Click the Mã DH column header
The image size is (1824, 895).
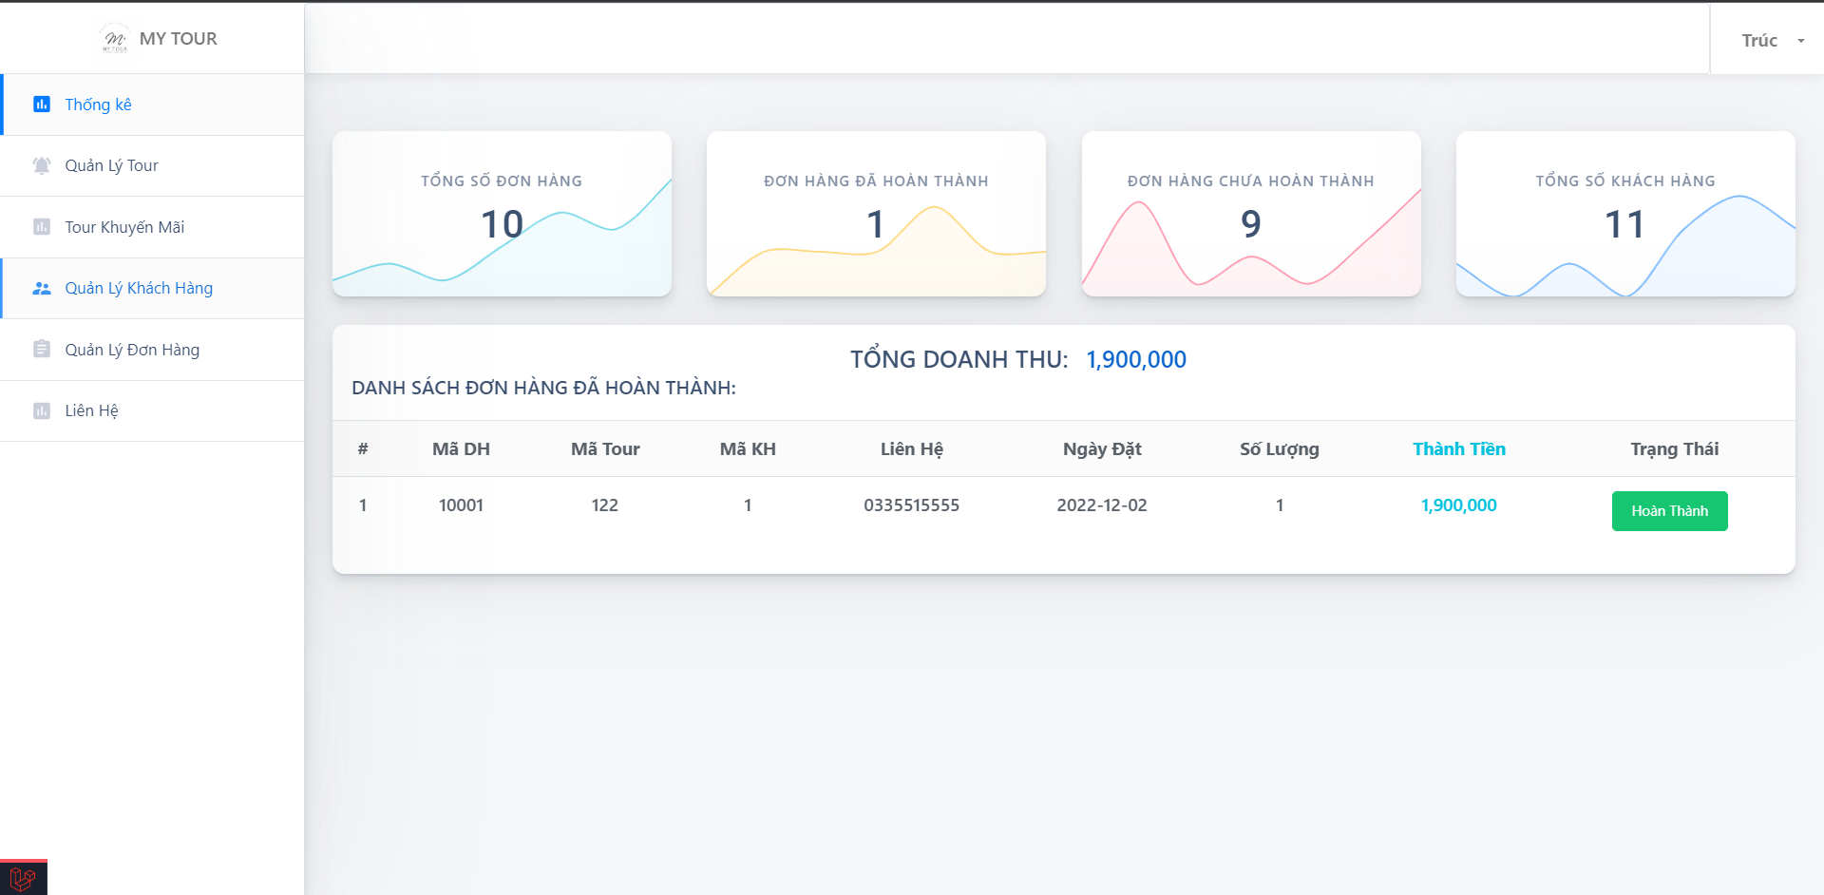coord(461,448)
